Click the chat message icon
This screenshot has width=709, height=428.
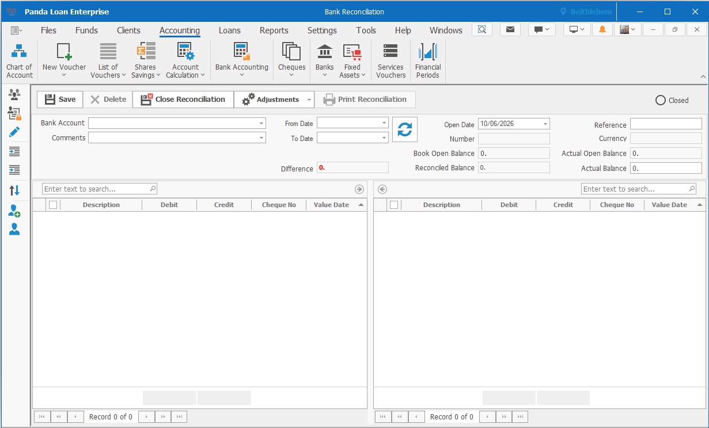click(541, 29)
